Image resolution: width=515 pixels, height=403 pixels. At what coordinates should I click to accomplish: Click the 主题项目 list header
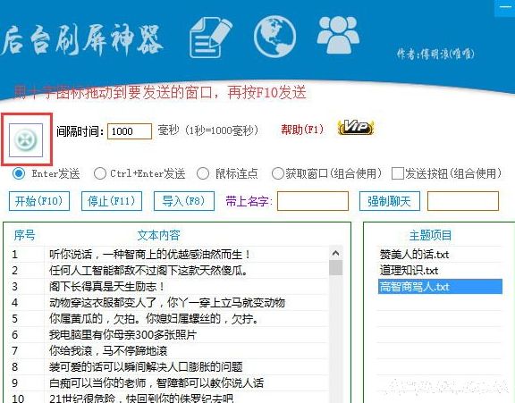click(430, 235)
